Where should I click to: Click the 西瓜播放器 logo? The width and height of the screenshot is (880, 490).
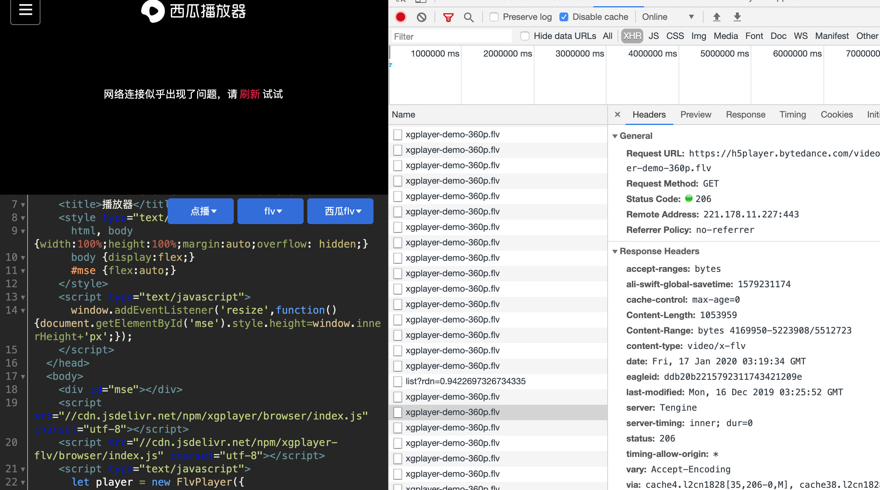193,11
